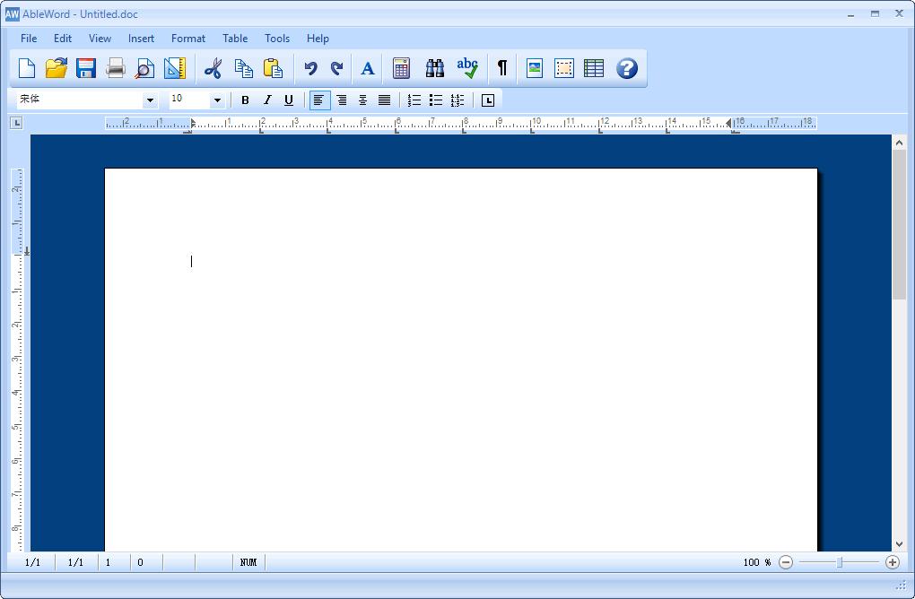The image size is (915, 599).
Task: Click the zoom slider handle
Action: click(840, 562)
